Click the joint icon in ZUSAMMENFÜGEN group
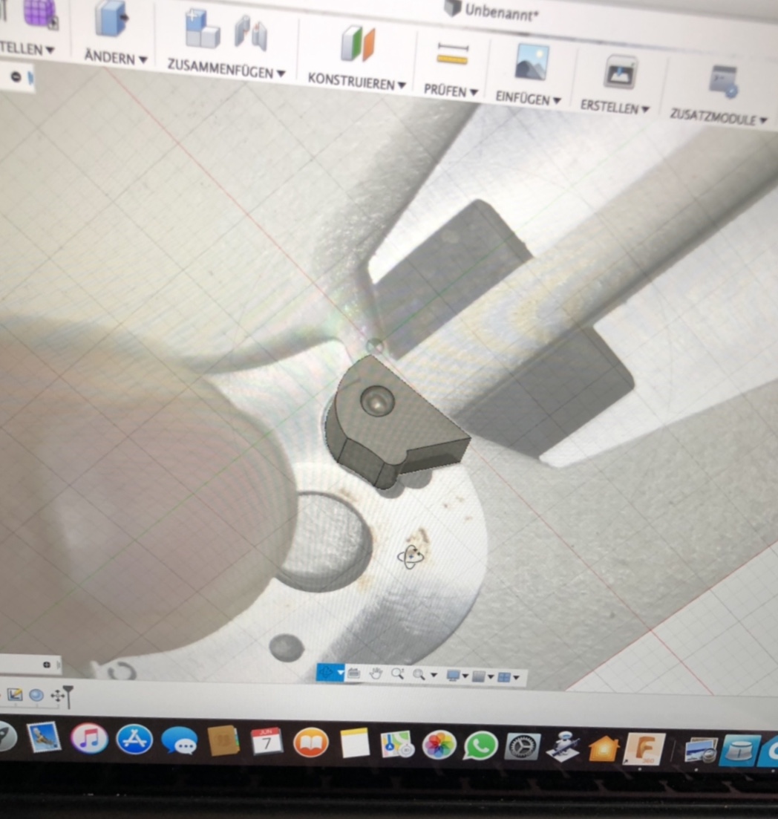The height and width of the screenshot is (819, 778). point(251,34)
